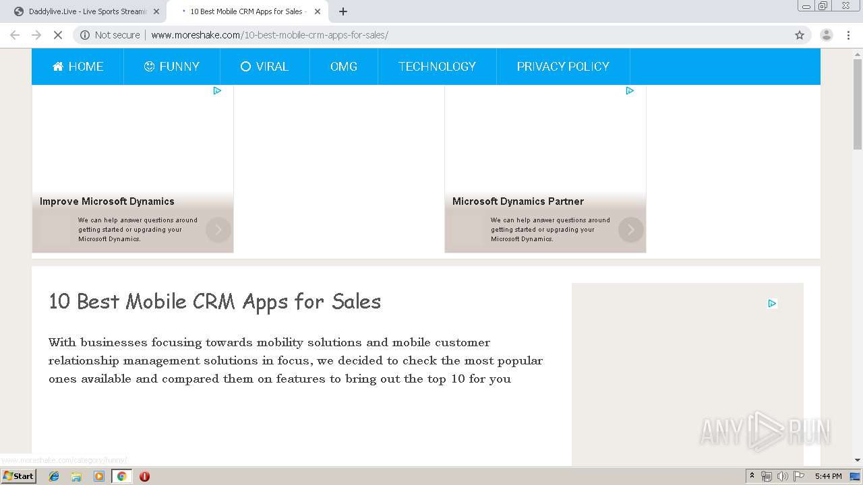Click scrollbar down arrow

858,460
